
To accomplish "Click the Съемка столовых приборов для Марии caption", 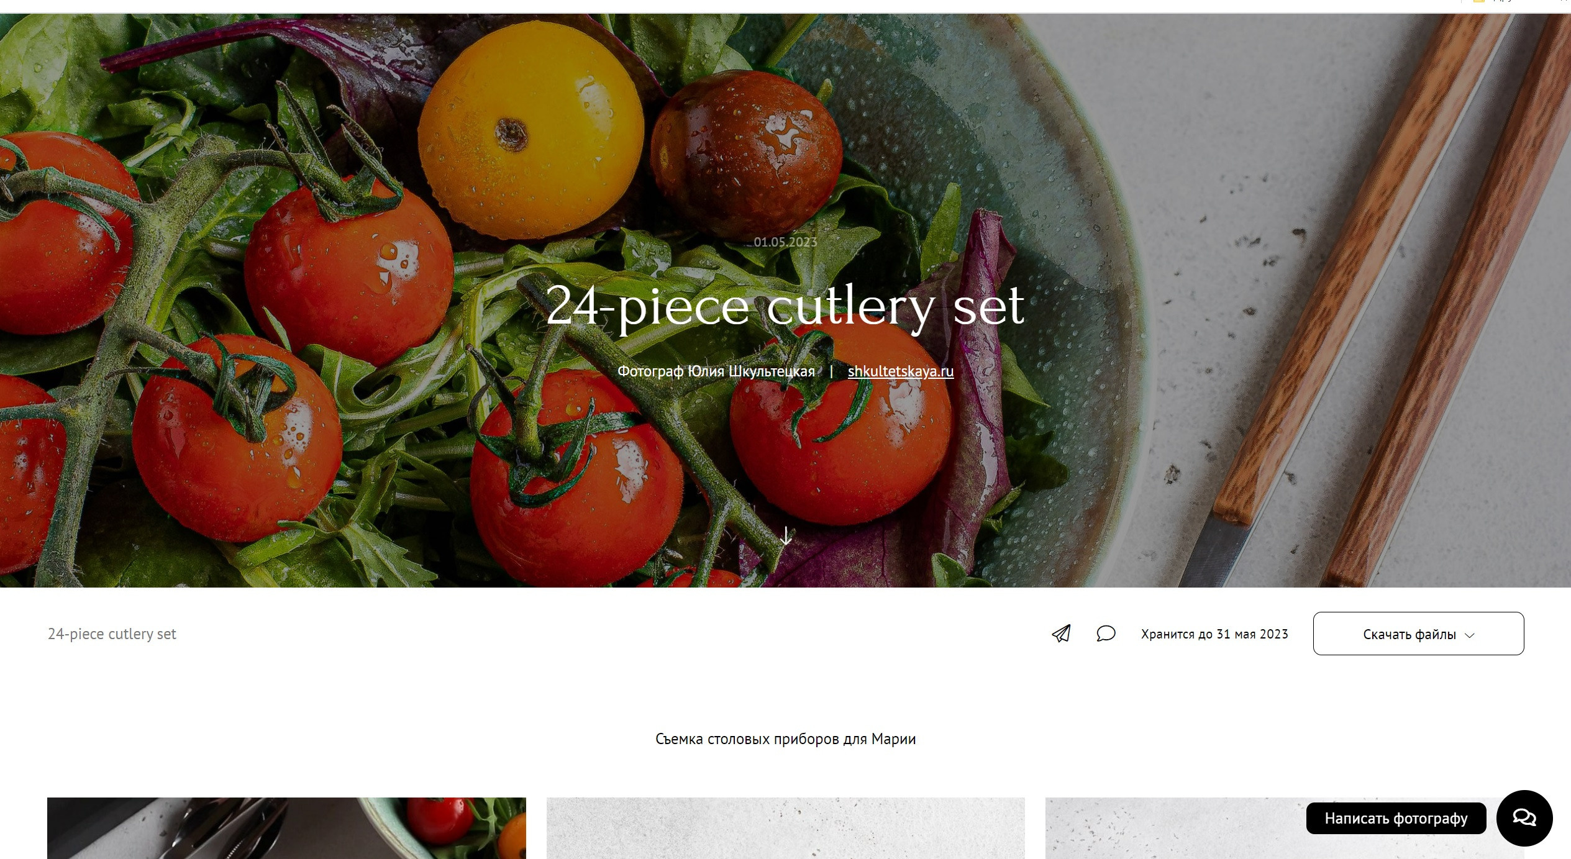I will pos(785,739).
